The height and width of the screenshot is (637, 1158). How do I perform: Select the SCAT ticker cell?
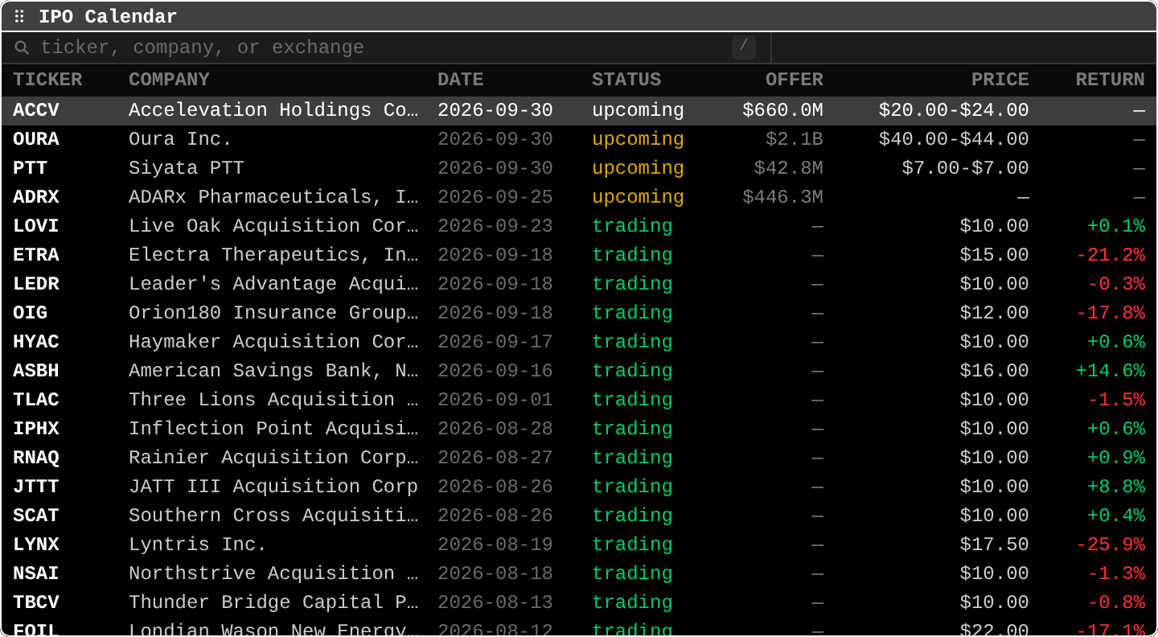36,516
